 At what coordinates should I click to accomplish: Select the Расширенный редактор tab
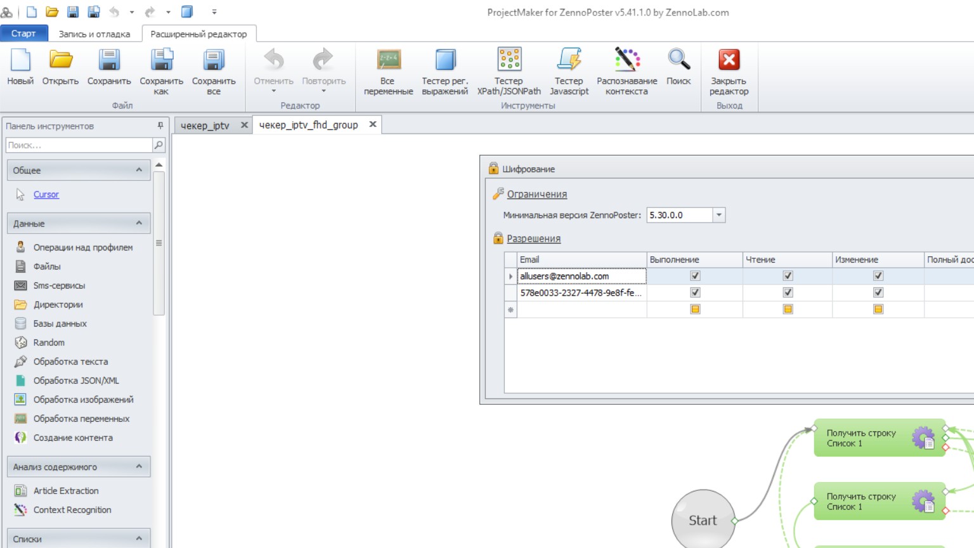(198, 34)
